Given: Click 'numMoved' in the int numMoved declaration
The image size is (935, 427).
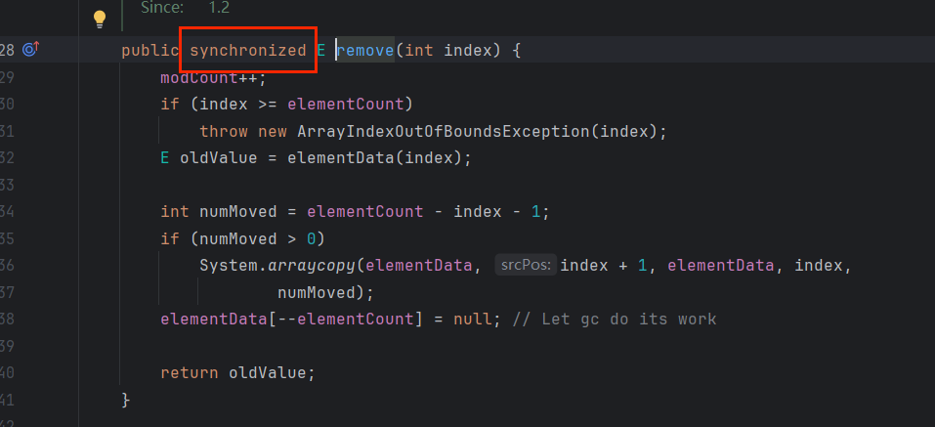Looking at the screenshot, I should [x=238, y=212].
